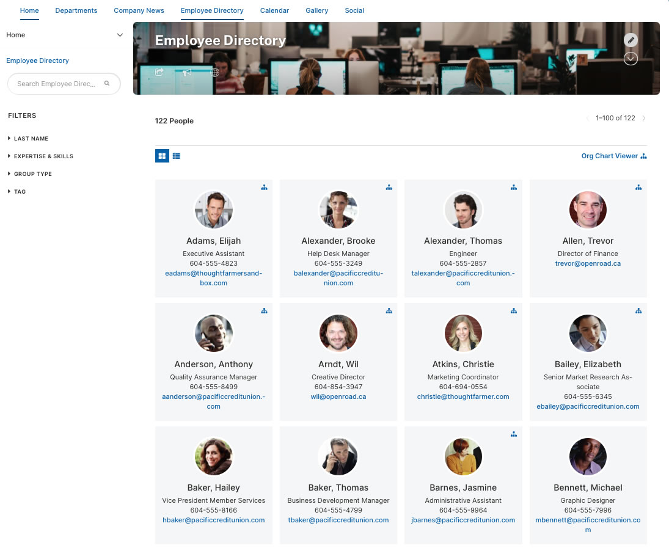Expand the Group Type filter
Viewport: 669px width, 548px height.
pyautogui.click(x=32, y=174)
